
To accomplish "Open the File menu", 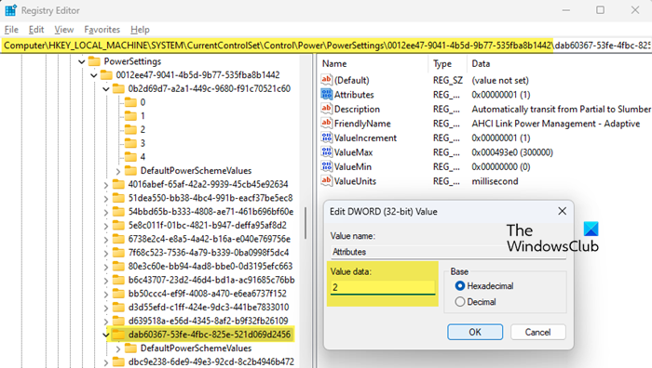I will tap(11, 30).
